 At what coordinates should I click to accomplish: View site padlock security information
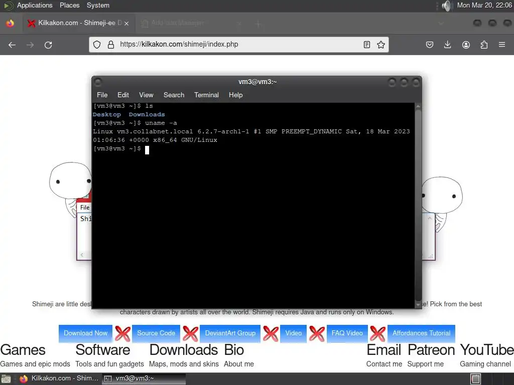111,45
